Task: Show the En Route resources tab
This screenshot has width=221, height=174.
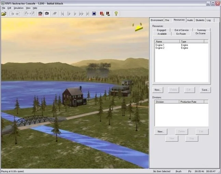Action: coord(181,34)
